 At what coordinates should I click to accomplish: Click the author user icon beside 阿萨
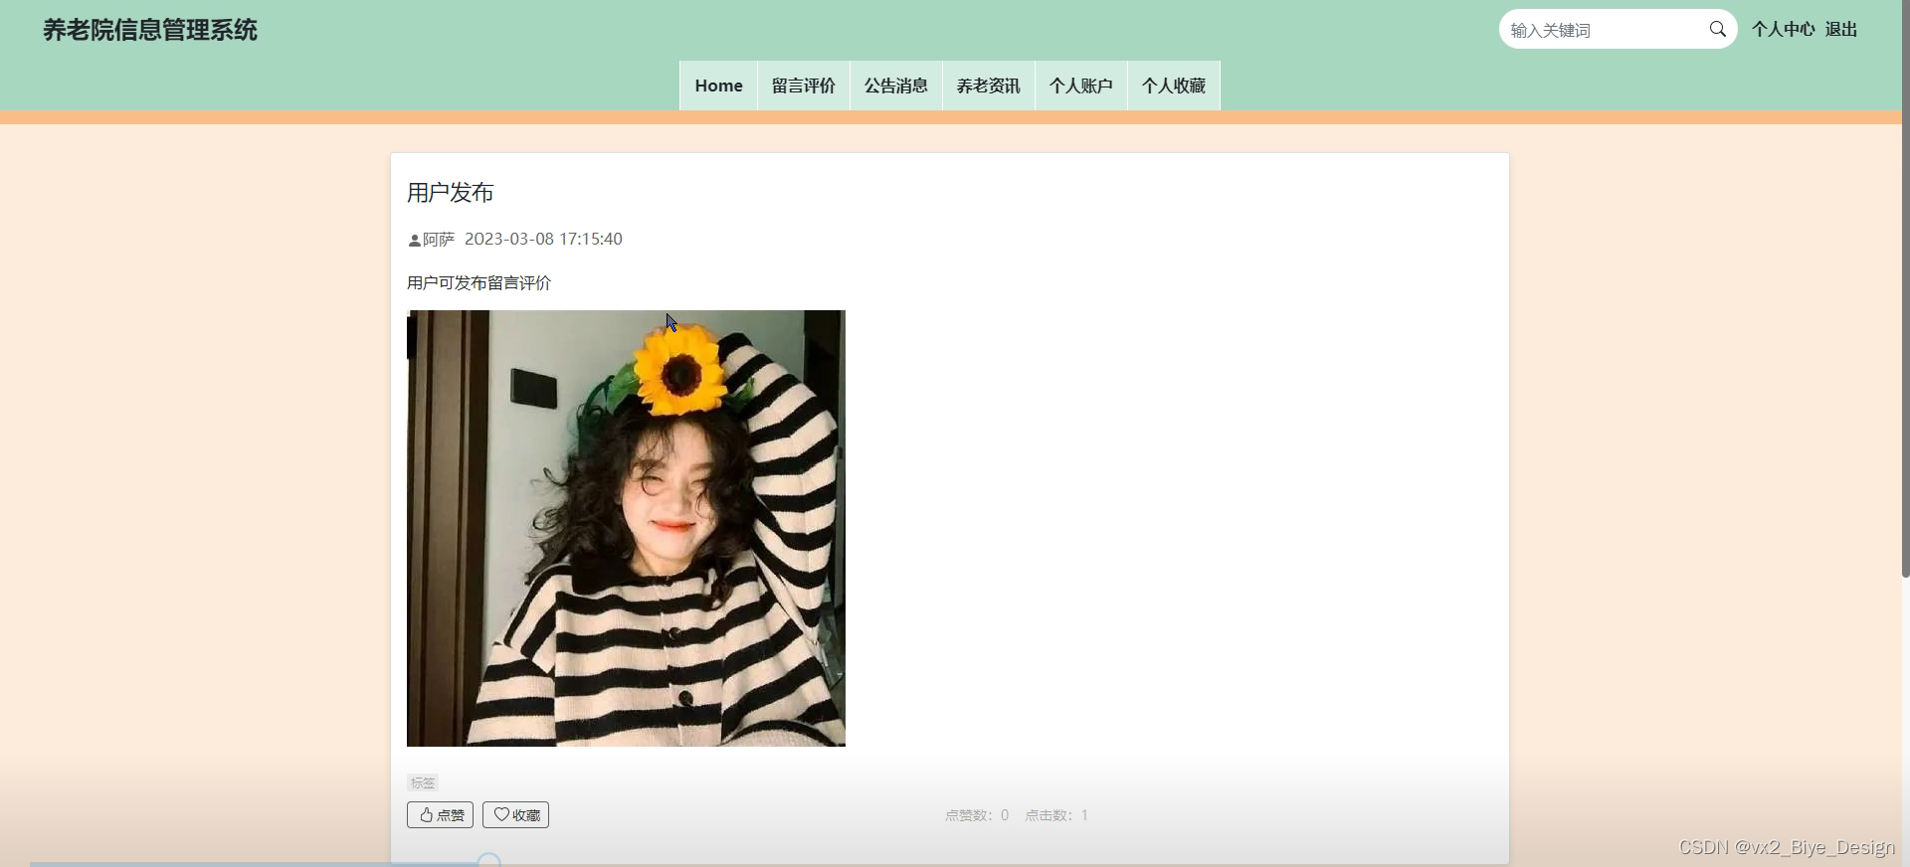point(415,241)
